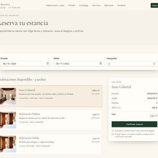This screenshot has height=158, width=158.
Task: Click the 140 € price of Habitación Deluxe
Action: point(96,115)
